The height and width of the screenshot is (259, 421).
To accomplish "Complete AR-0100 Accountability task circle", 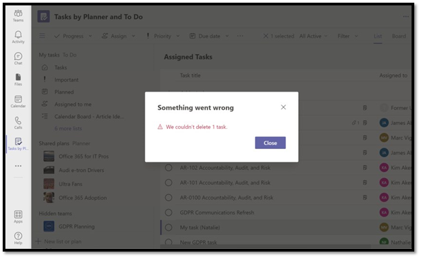I will tap(169, 198).
